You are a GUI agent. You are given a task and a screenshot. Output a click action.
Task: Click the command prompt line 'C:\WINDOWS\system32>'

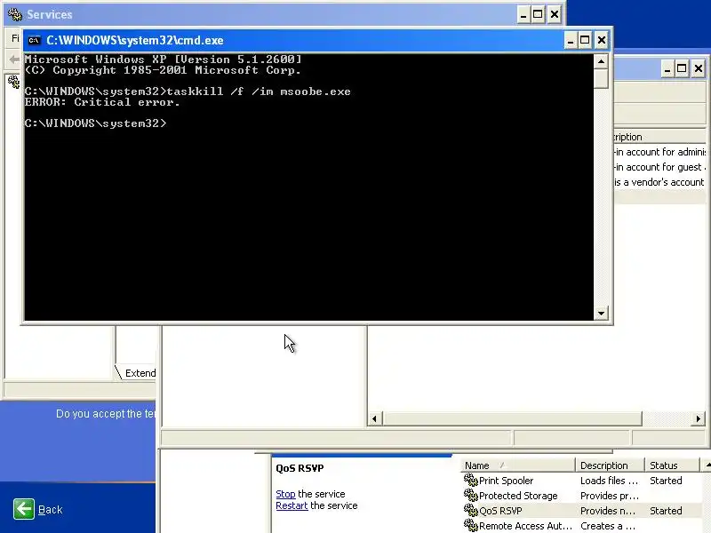click(96, 123)
